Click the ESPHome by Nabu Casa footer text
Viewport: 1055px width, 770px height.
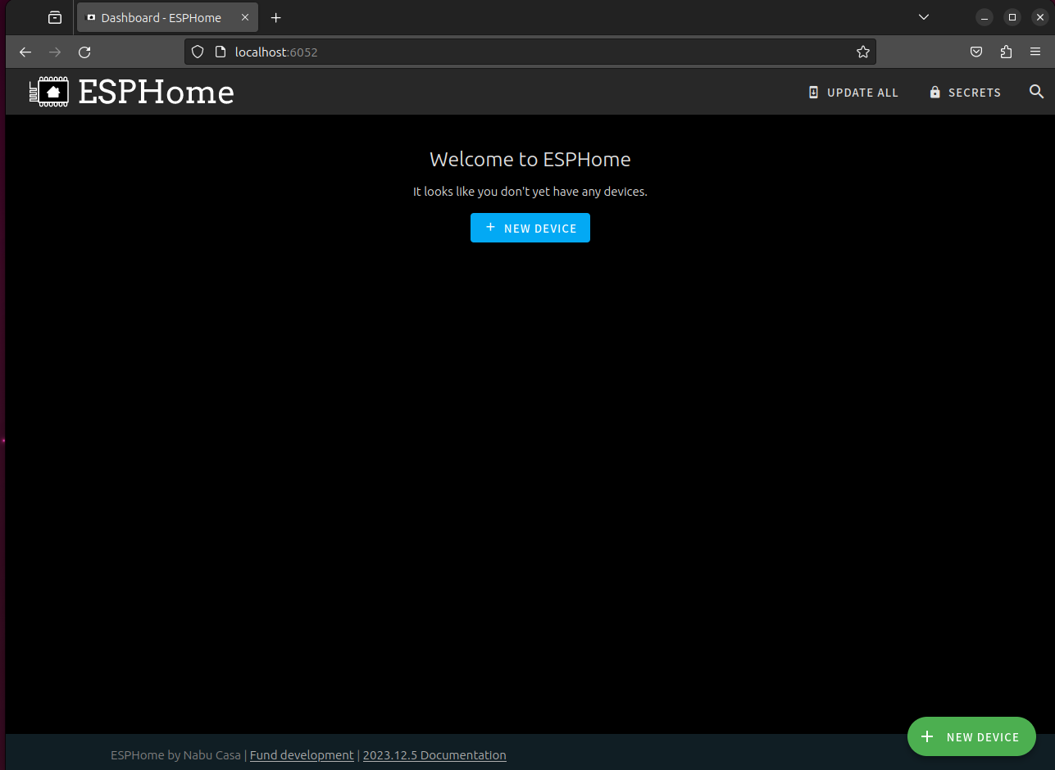[175, 755]
